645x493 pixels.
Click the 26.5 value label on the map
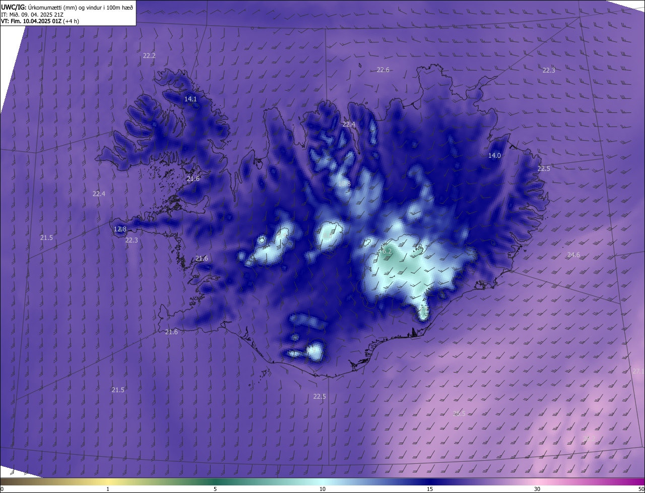point(459,413)
